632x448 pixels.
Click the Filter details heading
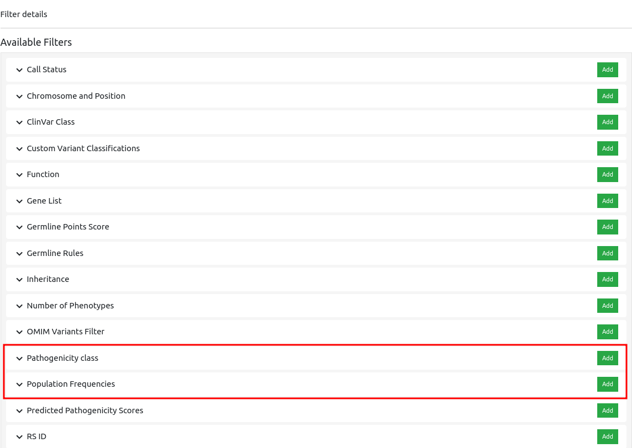24,14
